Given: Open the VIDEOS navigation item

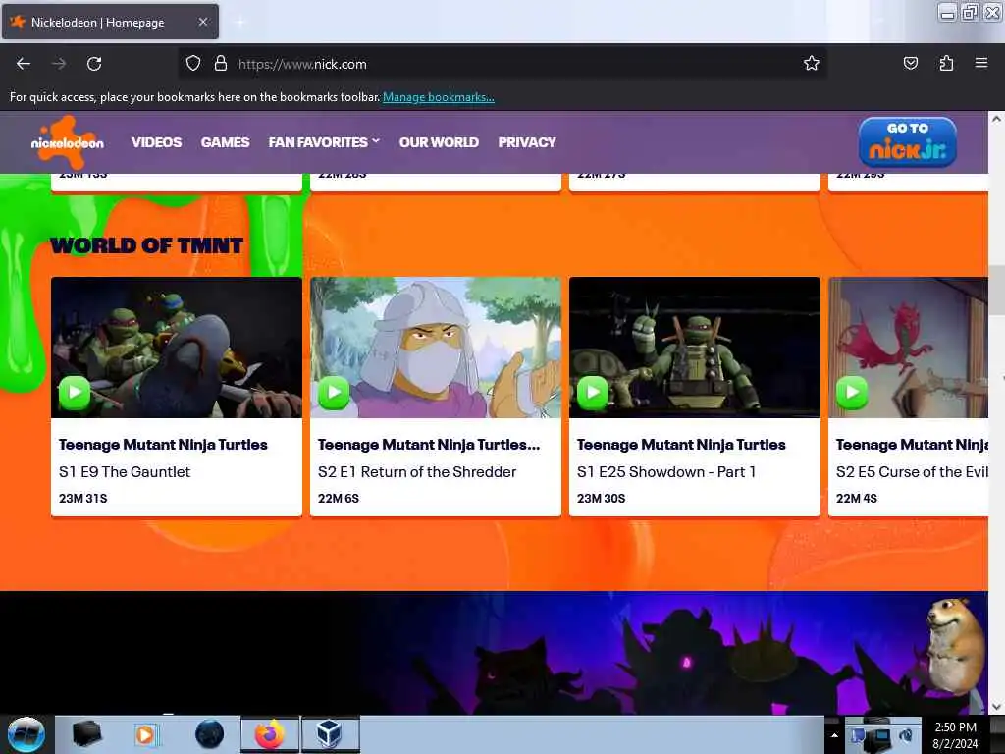Looking at the screenshot, I should pos(156,142).
